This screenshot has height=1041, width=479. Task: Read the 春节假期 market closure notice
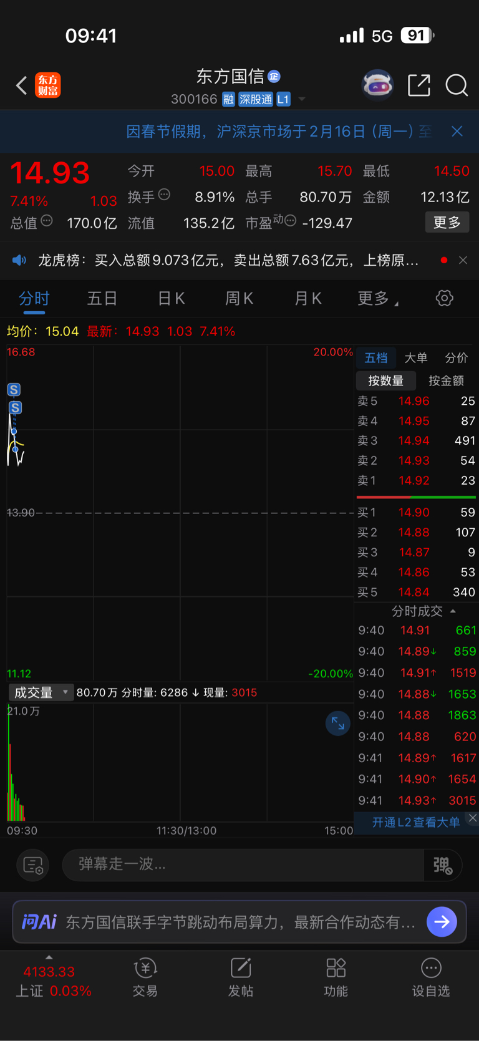(x=279, y=131)
